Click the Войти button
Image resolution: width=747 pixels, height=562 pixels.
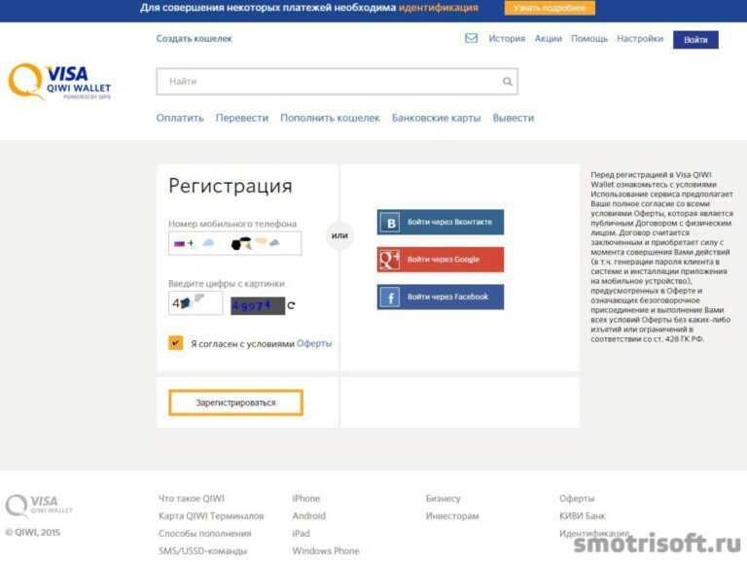coord(695,40)
